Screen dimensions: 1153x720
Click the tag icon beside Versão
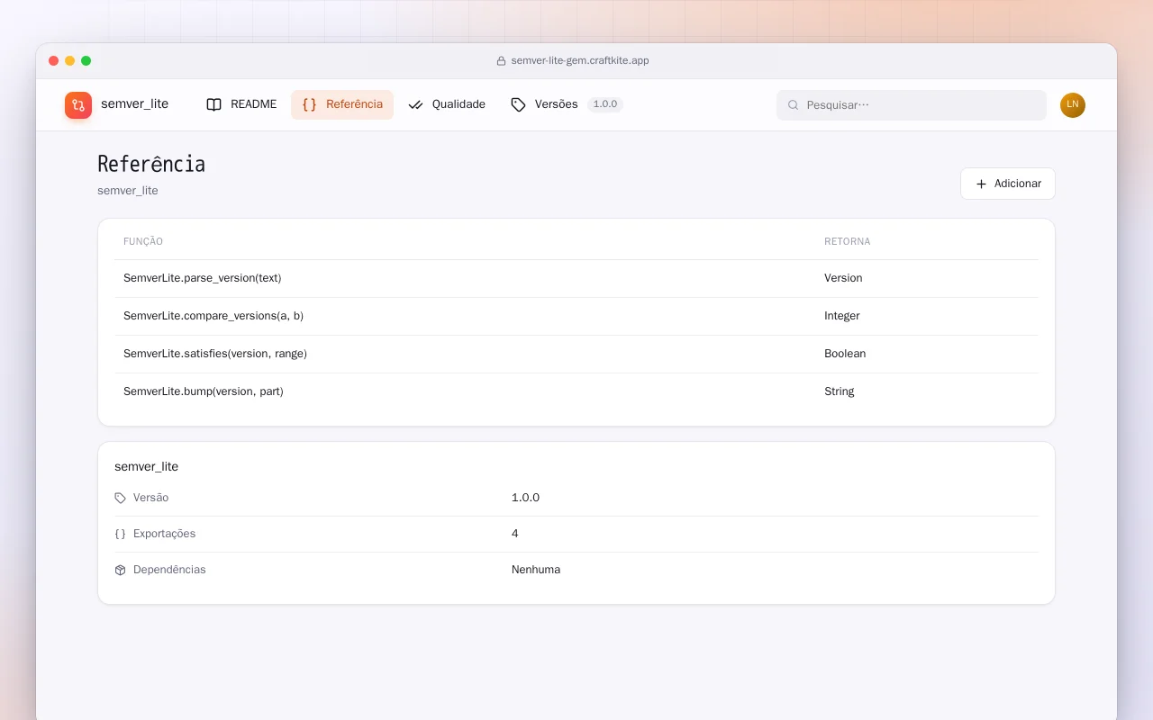(121, 498)
